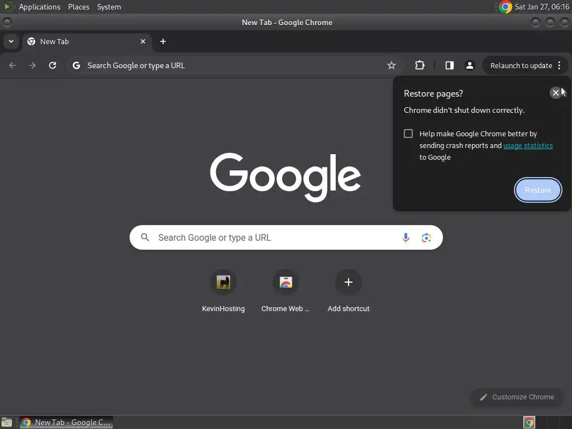572x429 pixels.
Task: Open the profile avatar menu
Action: [x=469, y=65]
